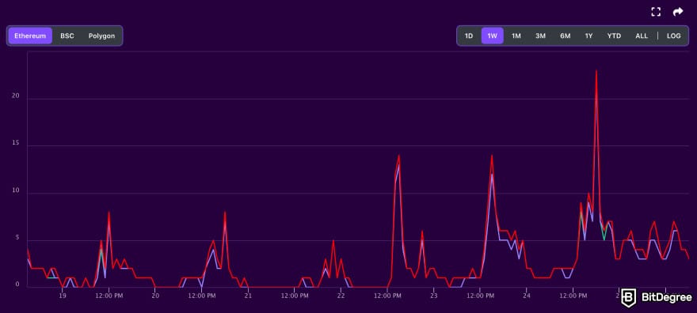697x313 pixels.
Task: Click the x-axis date label 20
Action: pos(155,295)
